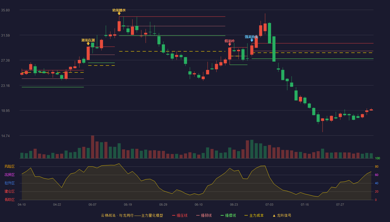Select the 07-27 date on the axis
The width and height of the screenshot is (390, 222).
coord(340,205)
